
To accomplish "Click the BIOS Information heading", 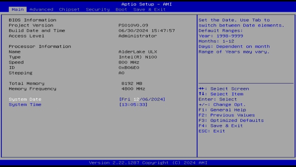I will click(33, 20).
